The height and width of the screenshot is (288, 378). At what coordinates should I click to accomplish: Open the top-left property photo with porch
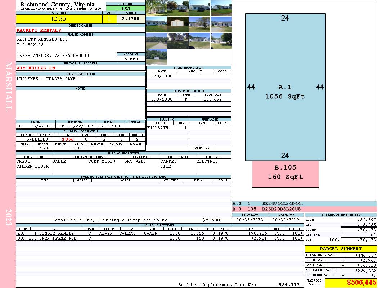point(156,8)
